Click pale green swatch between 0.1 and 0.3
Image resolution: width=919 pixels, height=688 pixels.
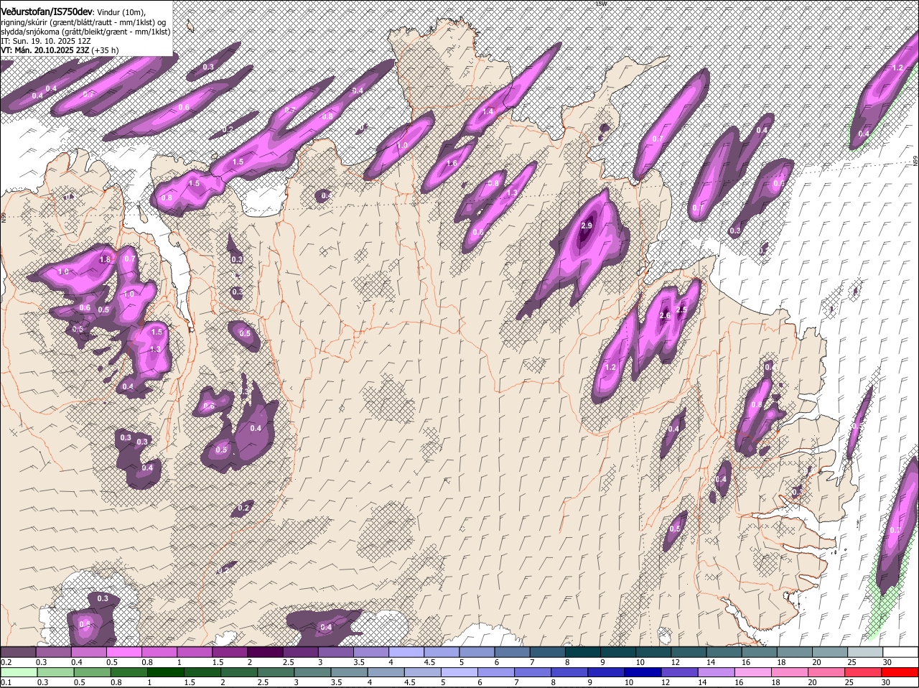click(x=19, y=672)
